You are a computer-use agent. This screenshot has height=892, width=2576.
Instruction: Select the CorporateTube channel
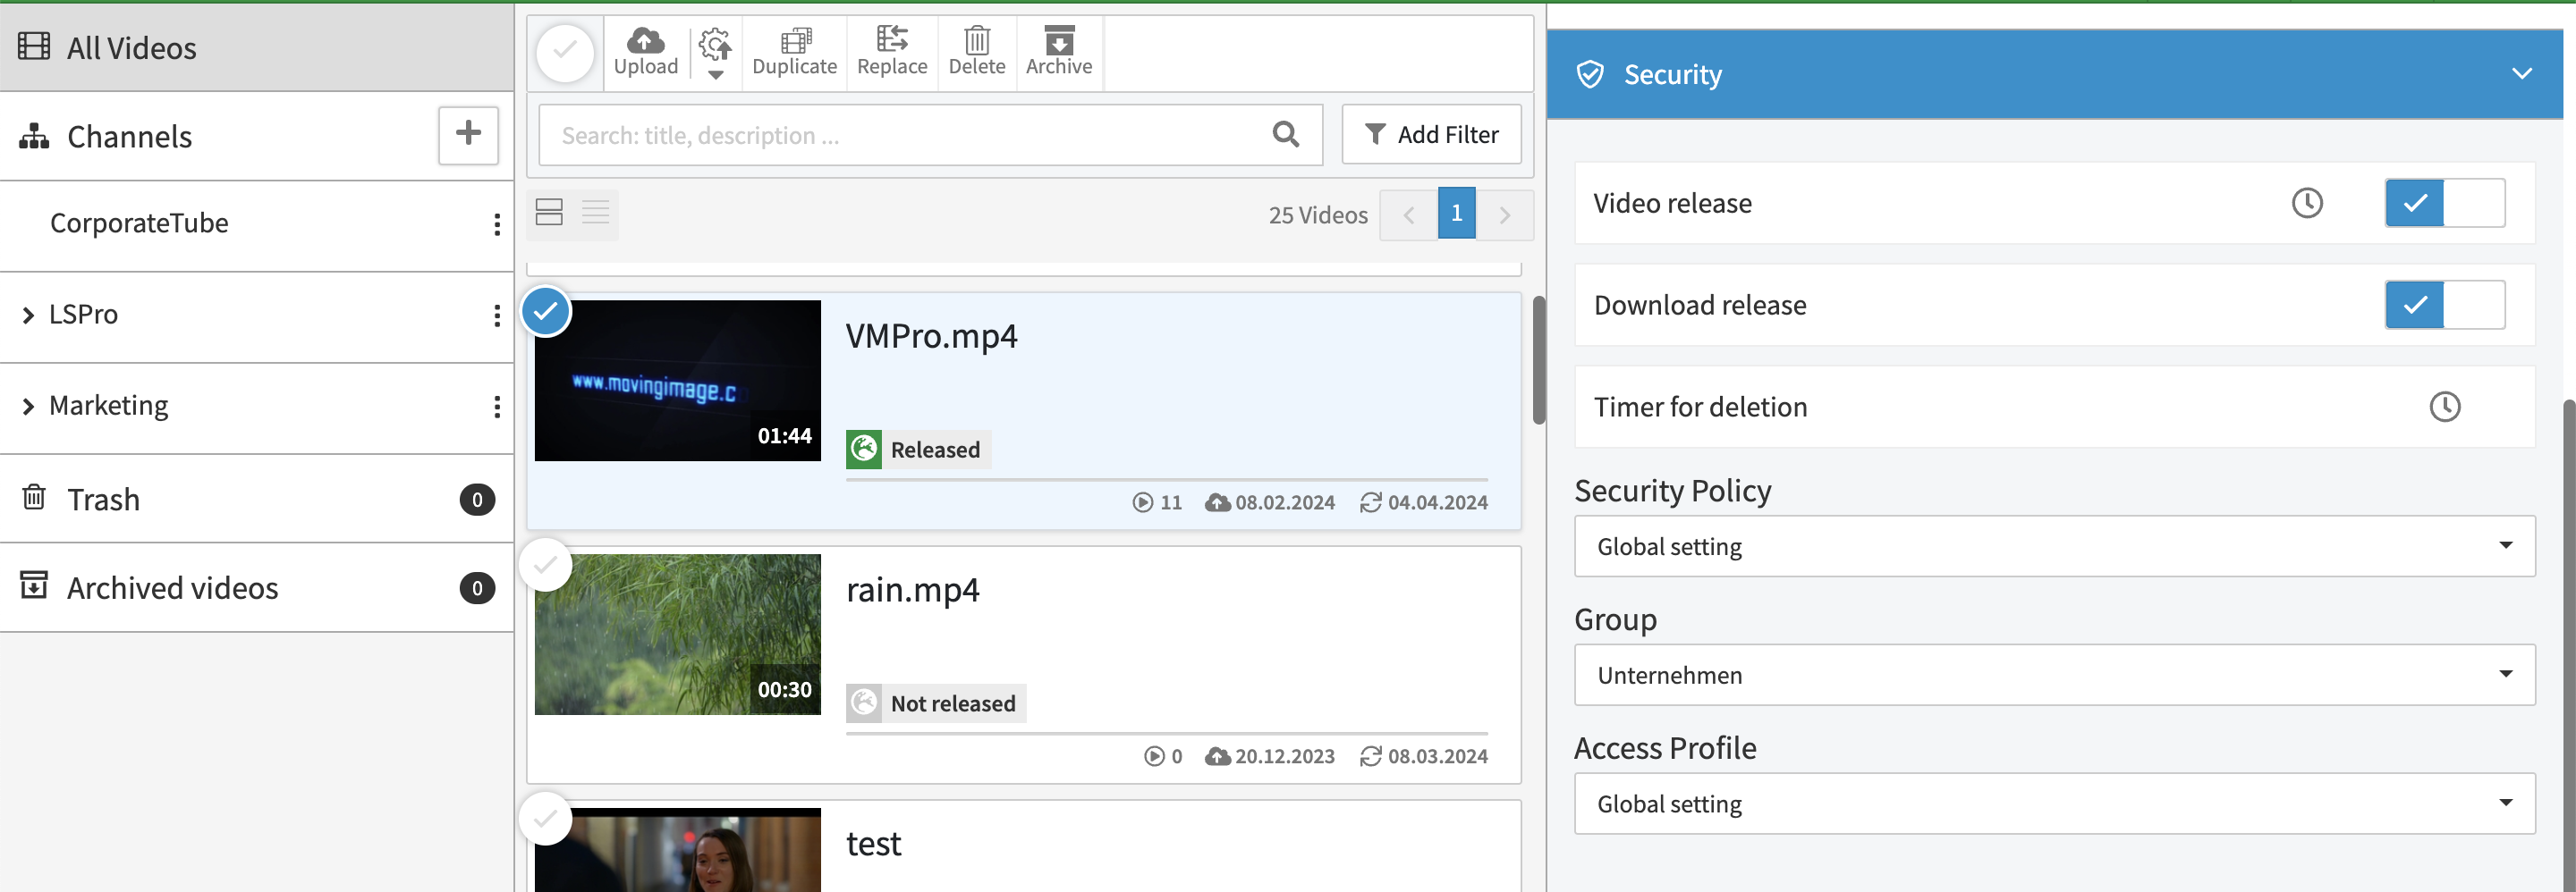(x=139, y=223)
